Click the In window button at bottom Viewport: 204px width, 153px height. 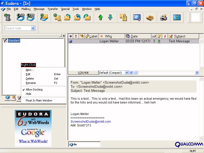(x=84, y=144)
